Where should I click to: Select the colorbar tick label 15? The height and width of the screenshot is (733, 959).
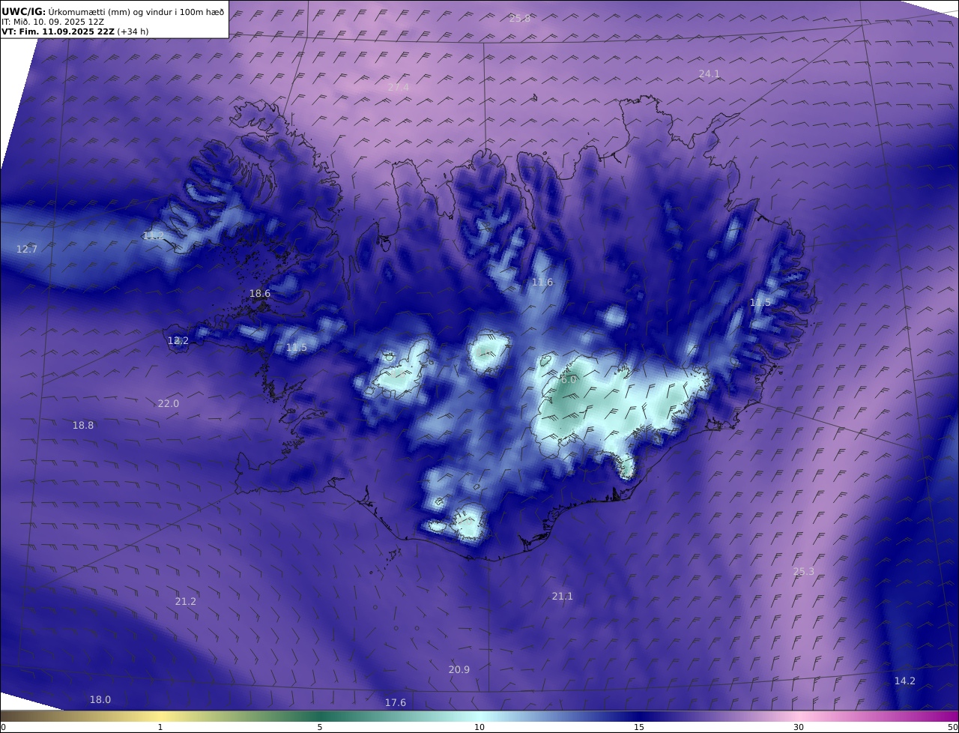639,727
